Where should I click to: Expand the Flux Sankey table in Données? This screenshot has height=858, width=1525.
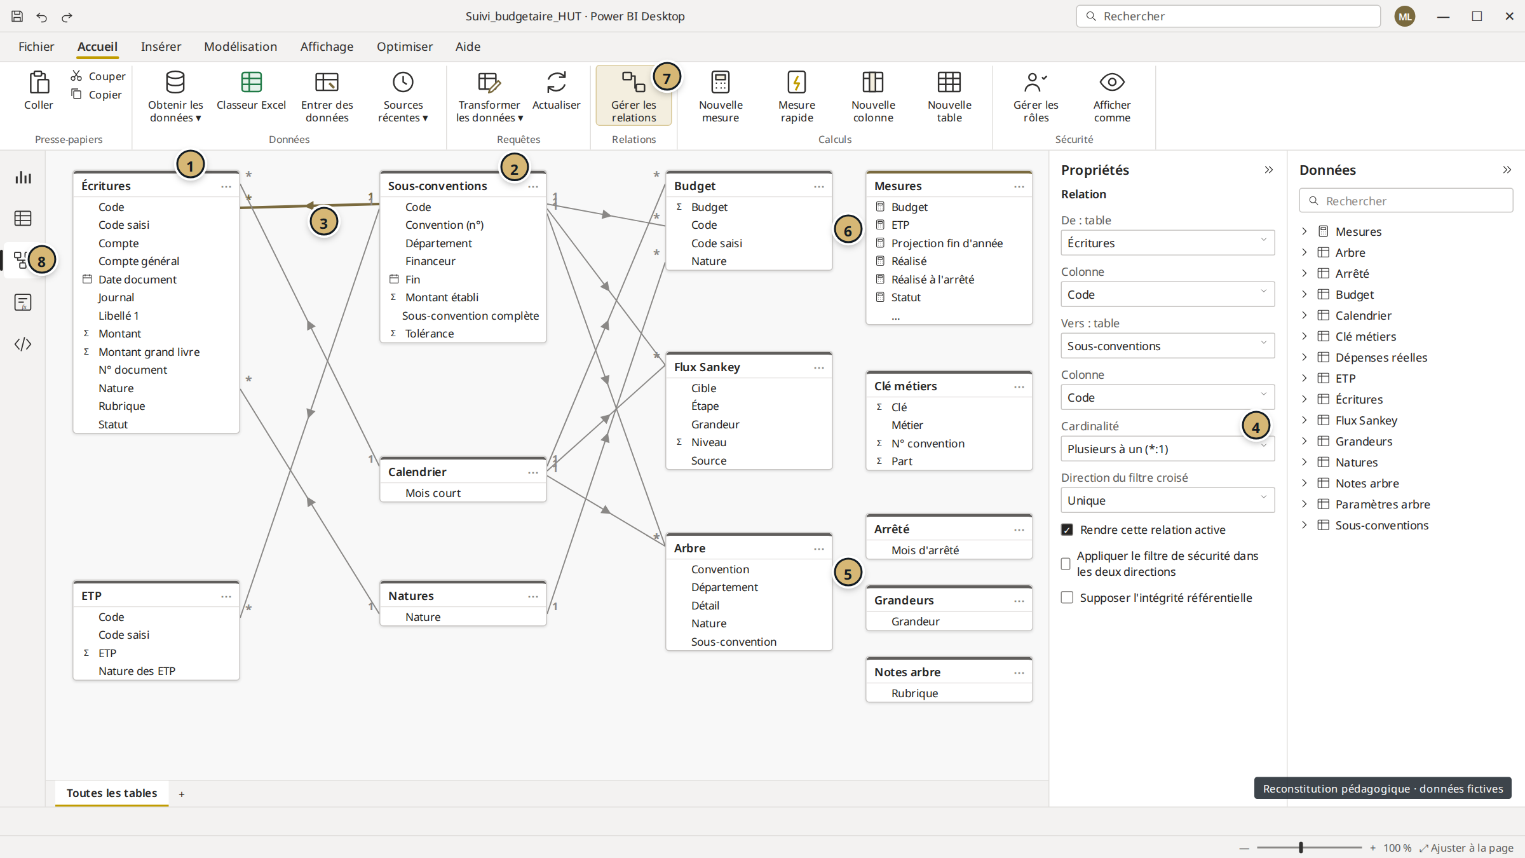pos(1304,420)
